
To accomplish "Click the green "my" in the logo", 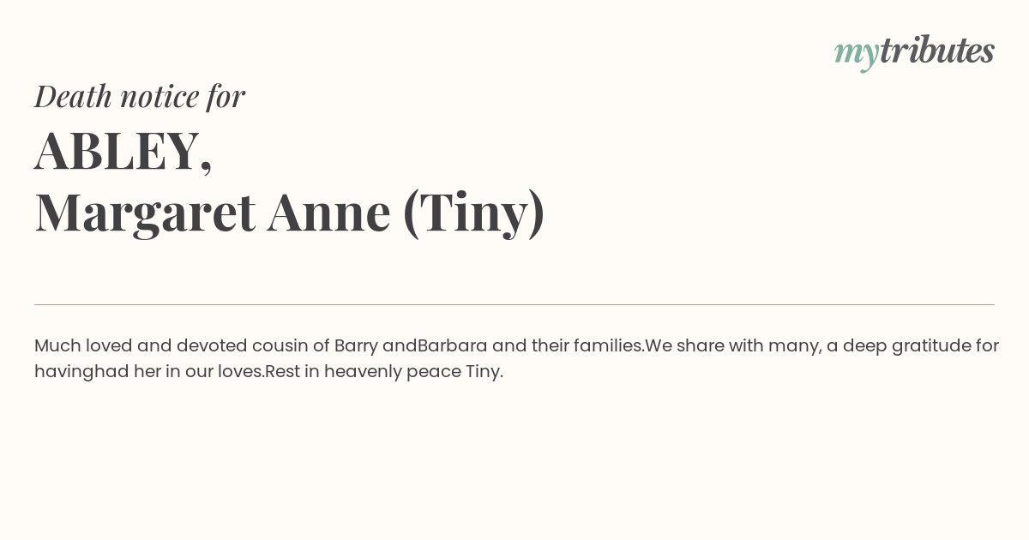I will click(856, 55).
